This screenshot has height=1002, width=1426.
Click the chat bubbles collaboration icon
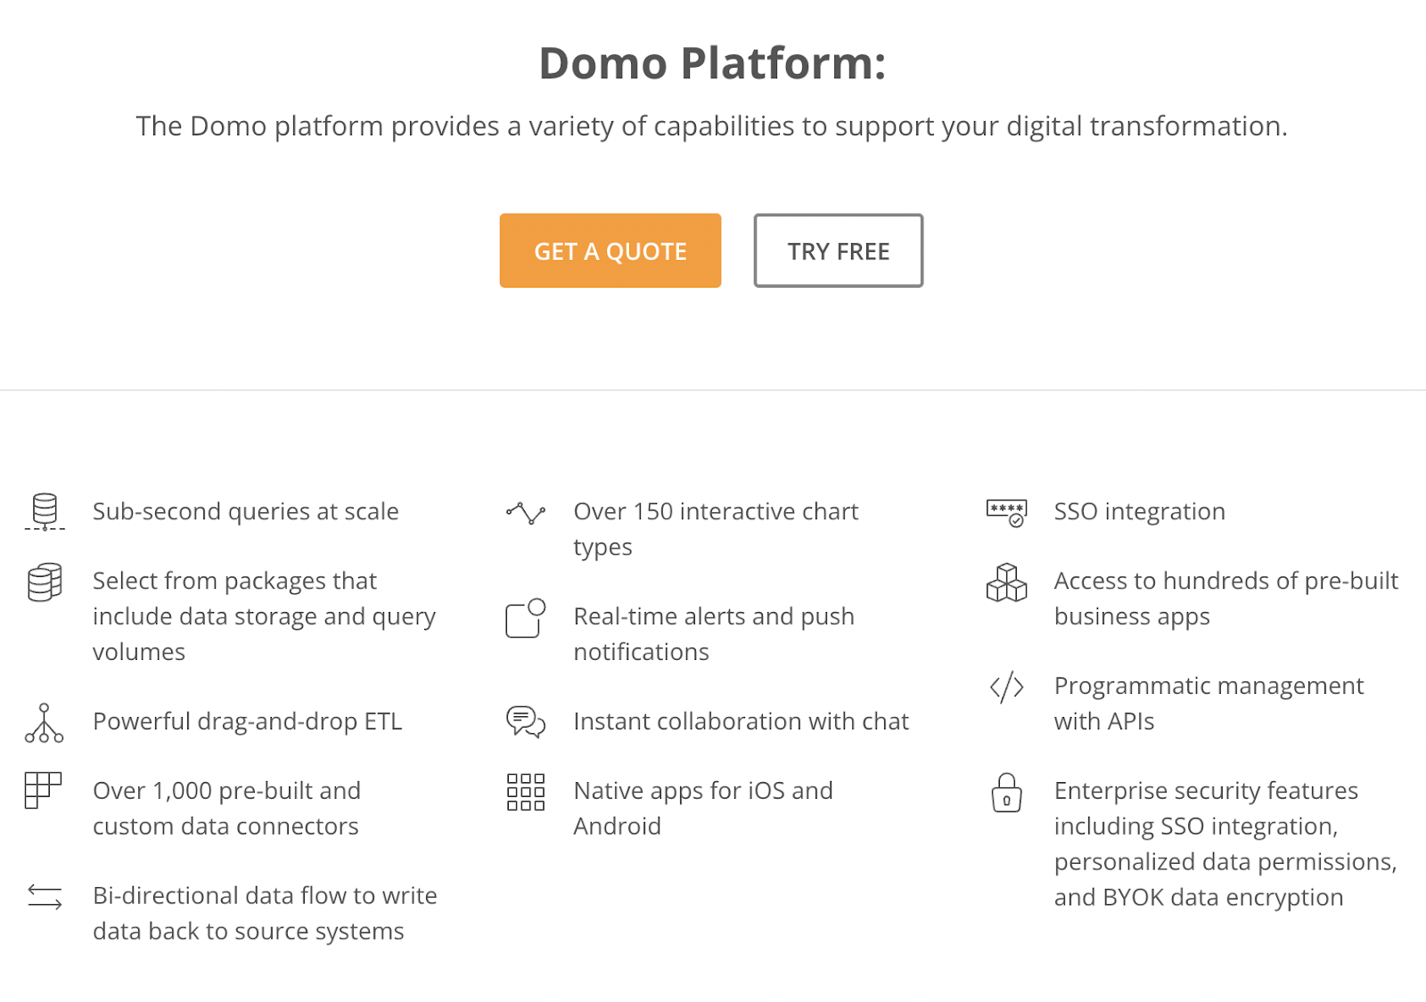pos(526,721)
